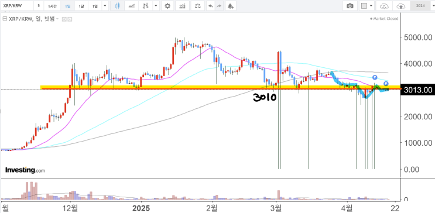
Task: Click the 3월 date axis label
Action: click(276, 208)
